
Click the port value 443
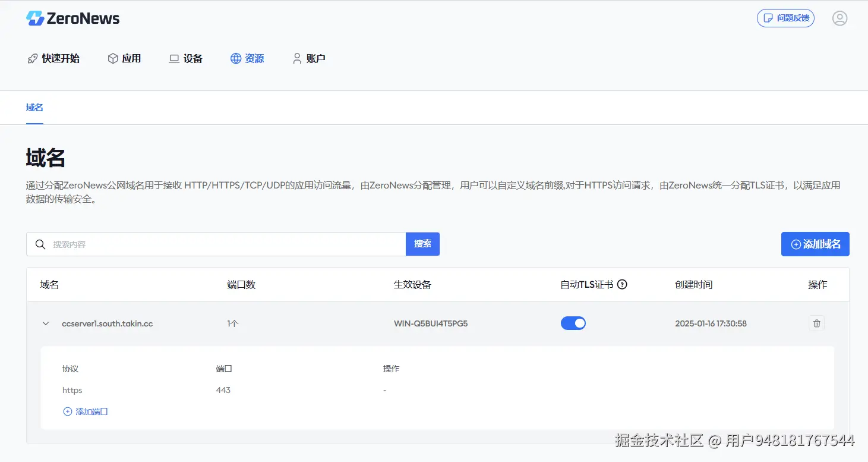223,390
